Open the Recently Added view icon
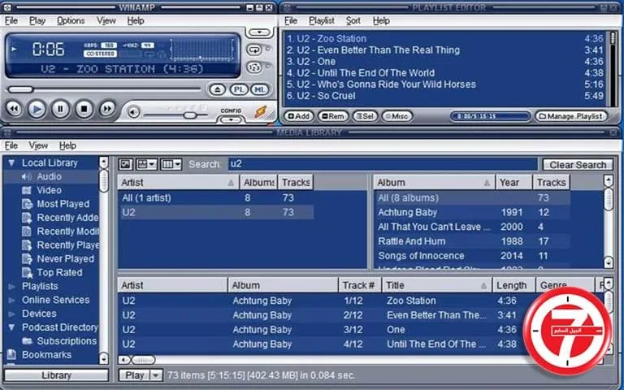The image size is (624, 390). [x=27, y=218]
